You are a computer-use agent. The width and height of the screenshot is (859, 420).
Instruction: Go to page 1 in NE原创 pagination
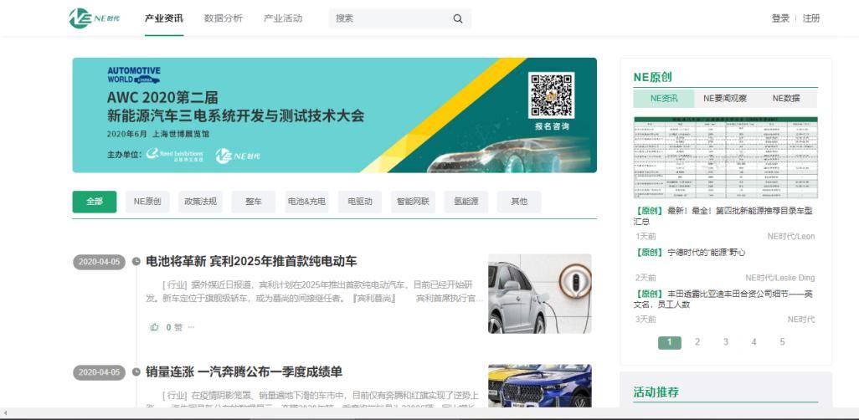click(670, 342)
